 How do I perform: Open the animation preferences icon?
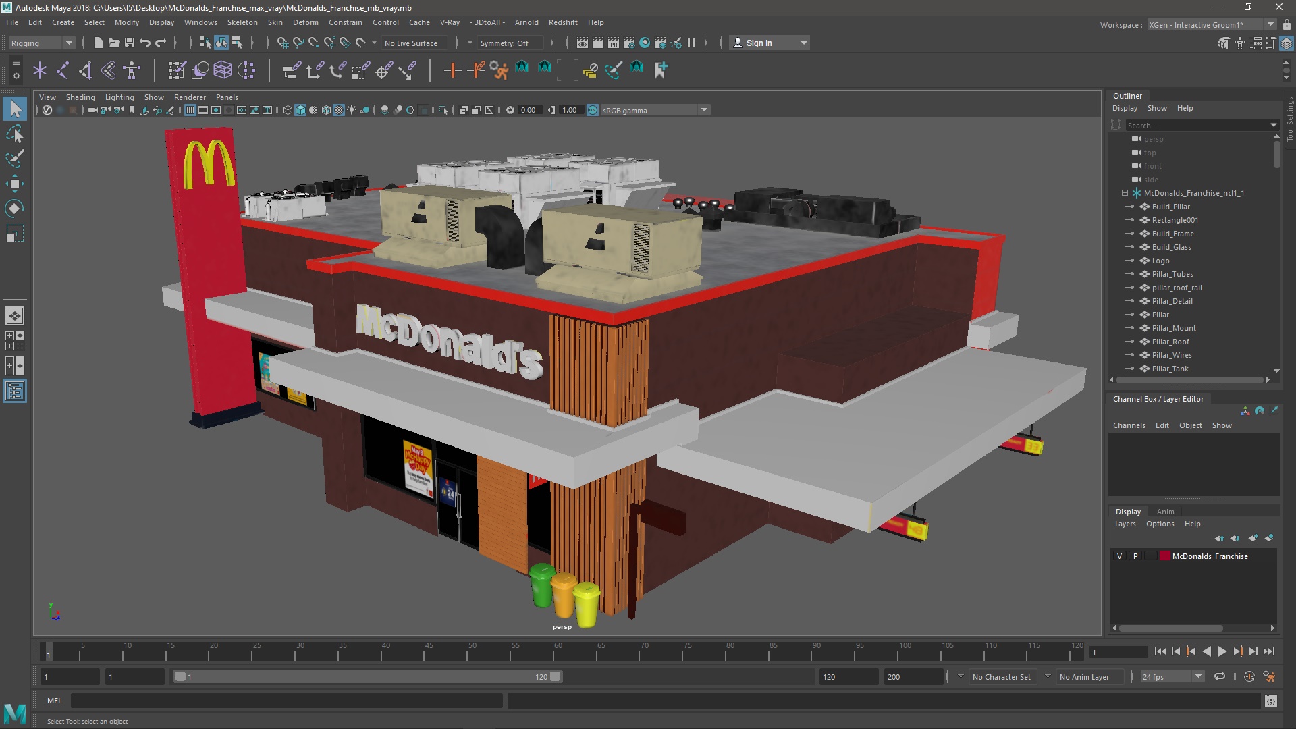(1270, 676)
